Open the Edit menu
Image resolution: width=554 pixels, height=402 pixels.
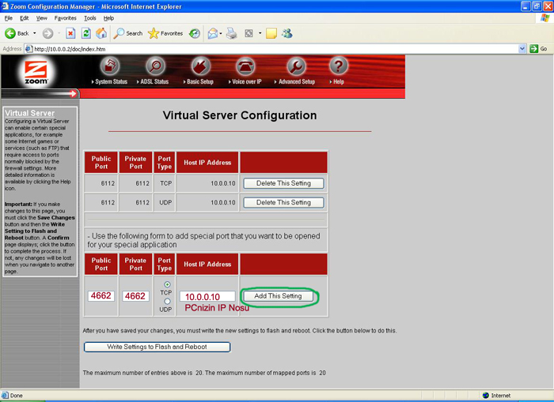coord(25,18)
